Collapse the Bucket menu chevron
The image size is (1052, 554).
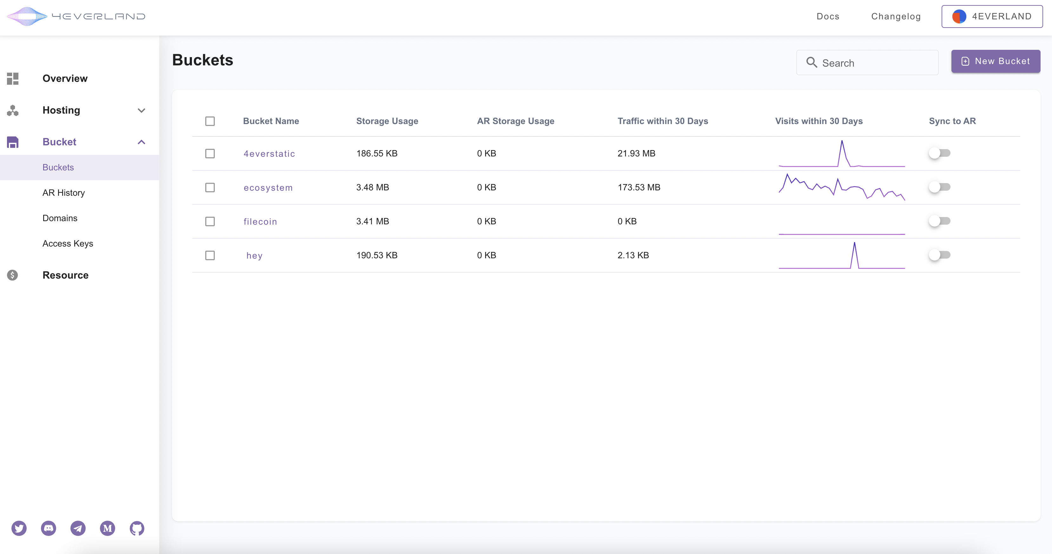[141, 142]
